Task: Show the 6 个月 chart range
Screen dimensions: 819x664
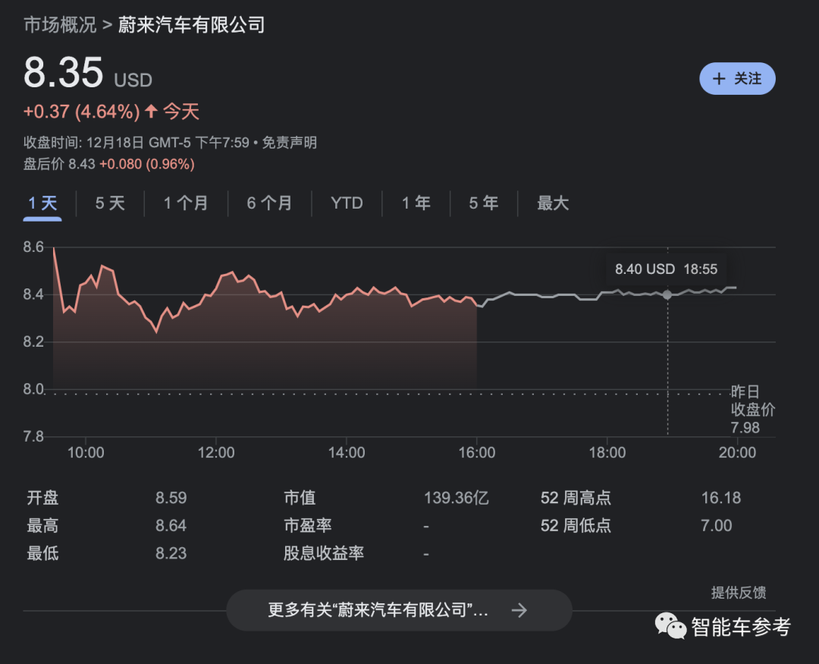Action: coord(269,203)
